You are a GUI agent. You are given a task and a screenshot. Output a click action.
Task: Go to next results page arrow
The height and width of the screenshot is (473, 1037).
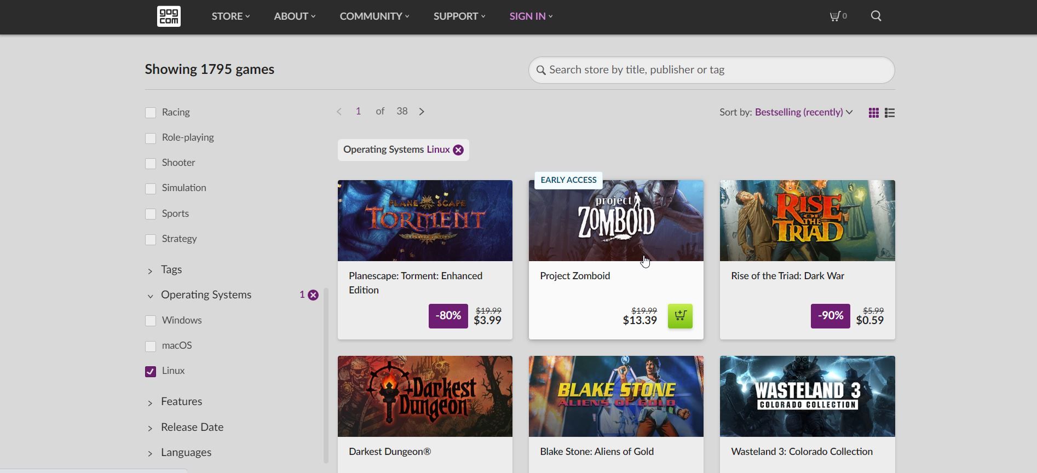422,112
